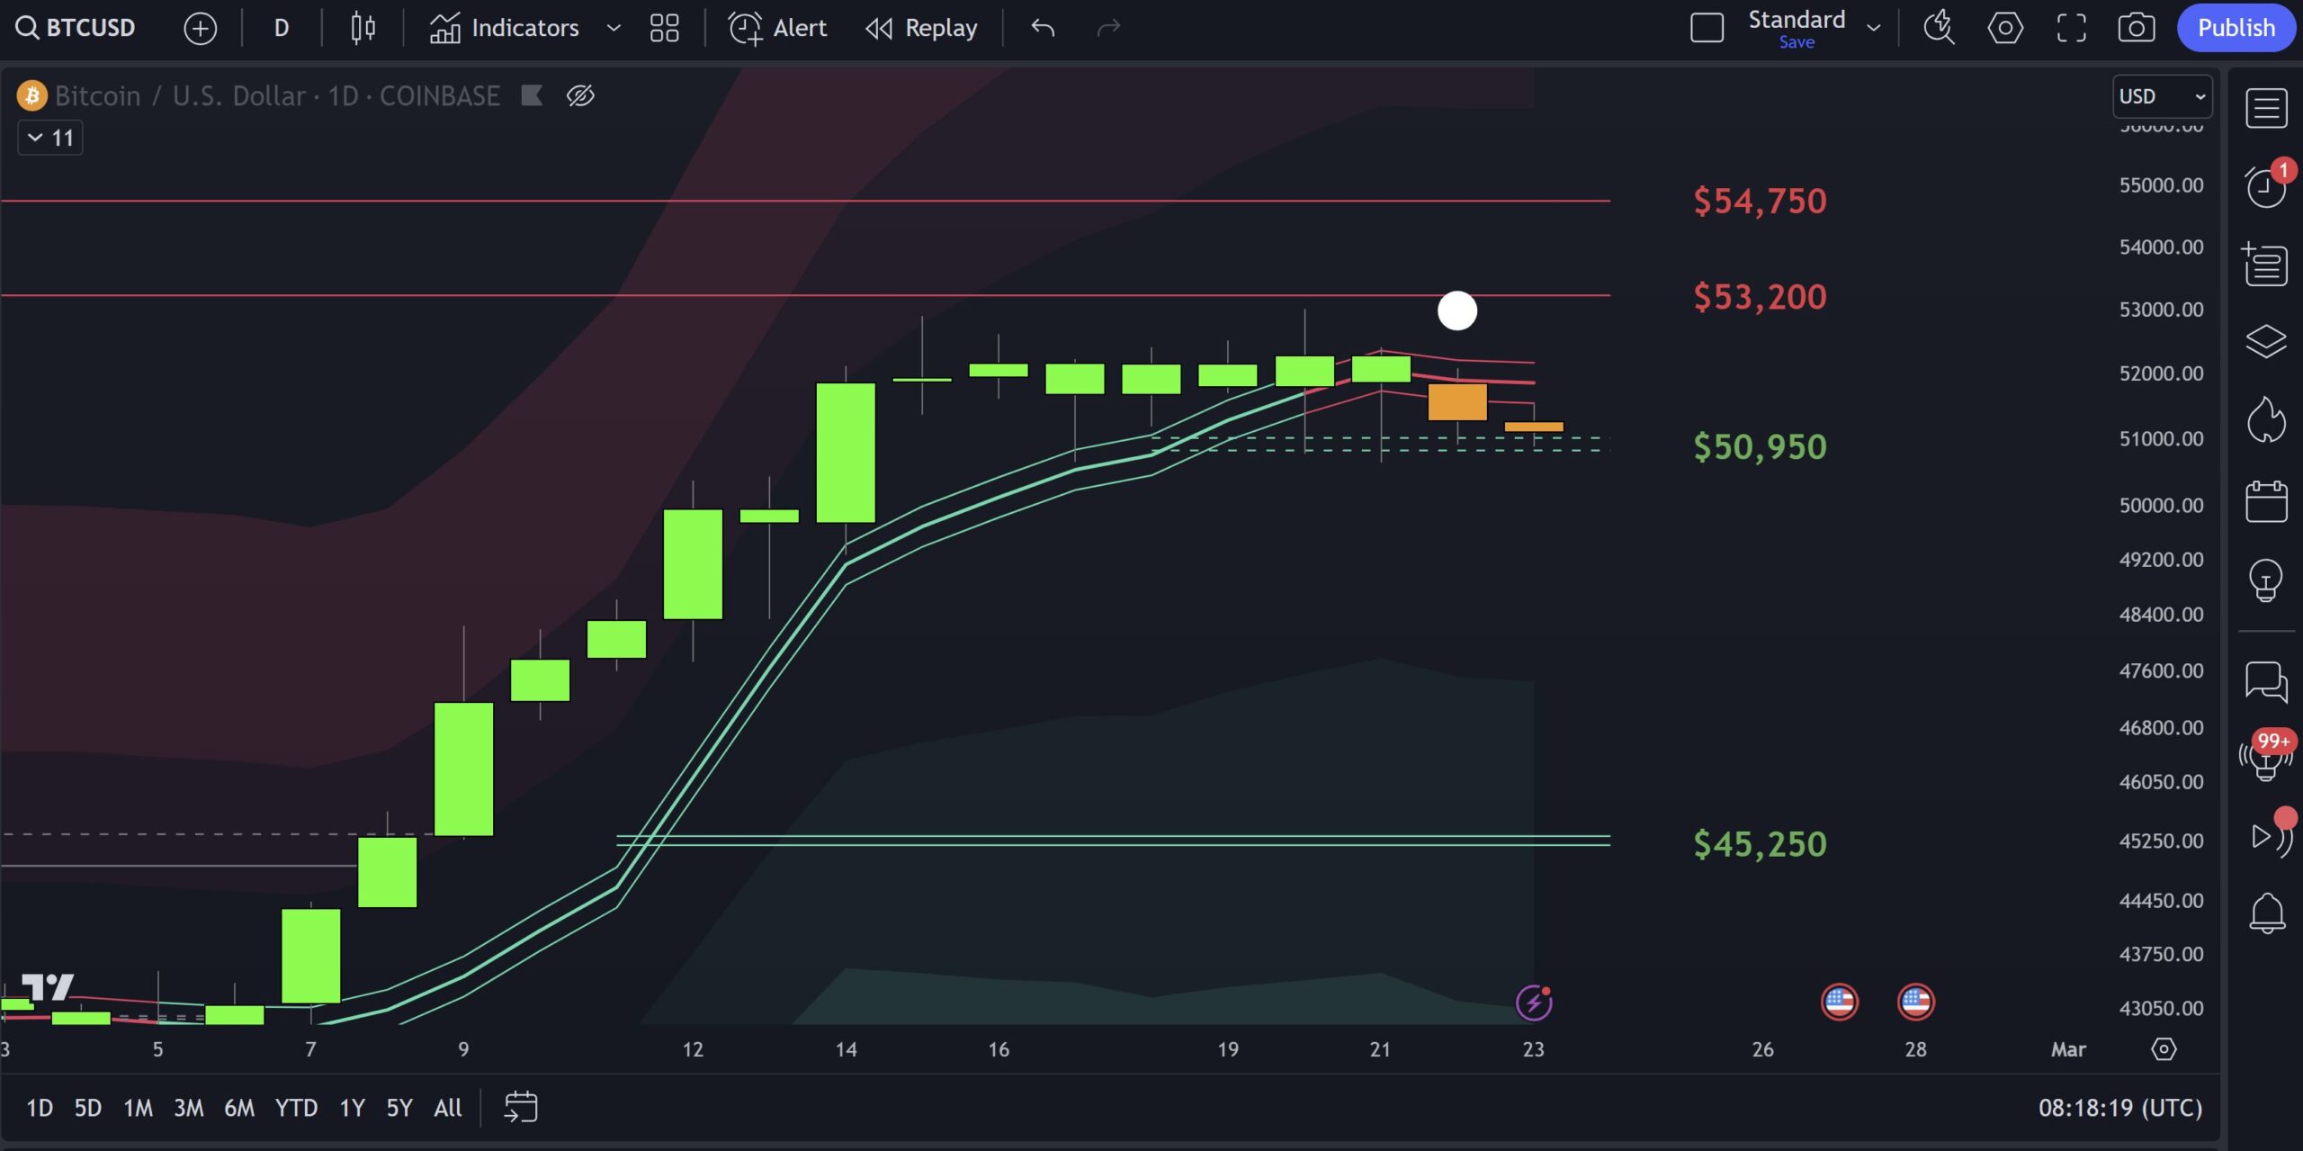The width and height of the screenshot is (2303, 1151).
Task: Expand the collapsed 11 indicators legend
Action: (x=50, y=138)
